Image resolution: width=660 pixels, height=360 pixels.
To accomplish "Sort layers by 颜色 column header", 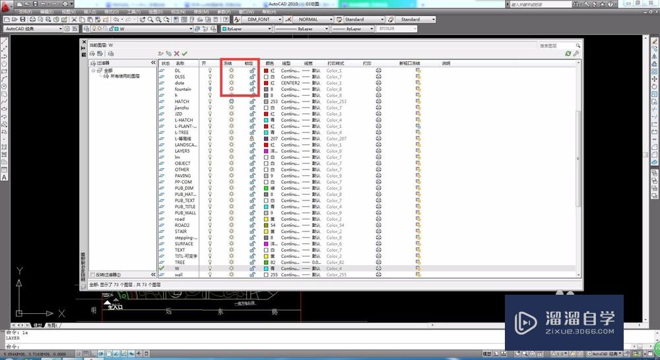I will pyautogui.click(x=269, y=63).
